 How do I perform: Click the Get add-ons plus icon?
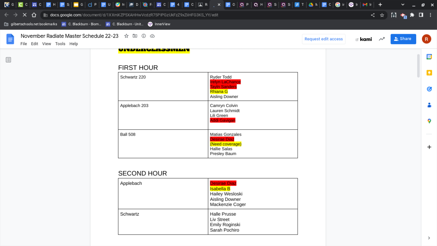[429, 147]
